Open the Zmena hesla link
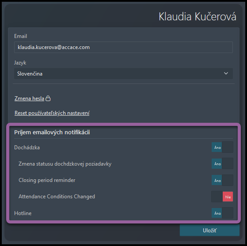247x246 pixels. click(29, 98)
